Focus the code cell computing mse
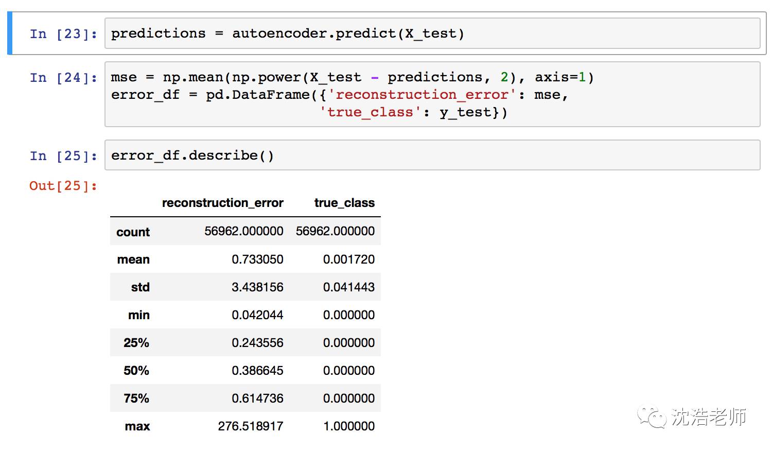This screenshot has width=772, height=451. 431,94
